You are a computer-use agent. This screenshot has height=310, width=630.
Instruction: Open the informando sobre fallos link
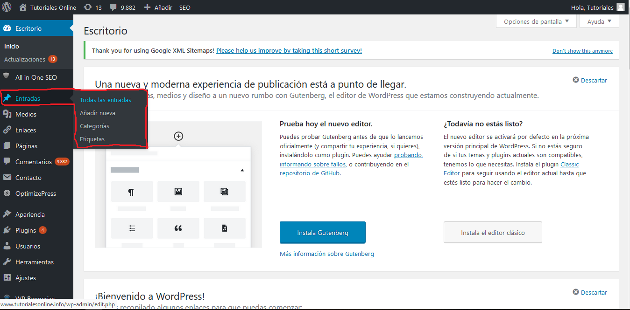313,164
